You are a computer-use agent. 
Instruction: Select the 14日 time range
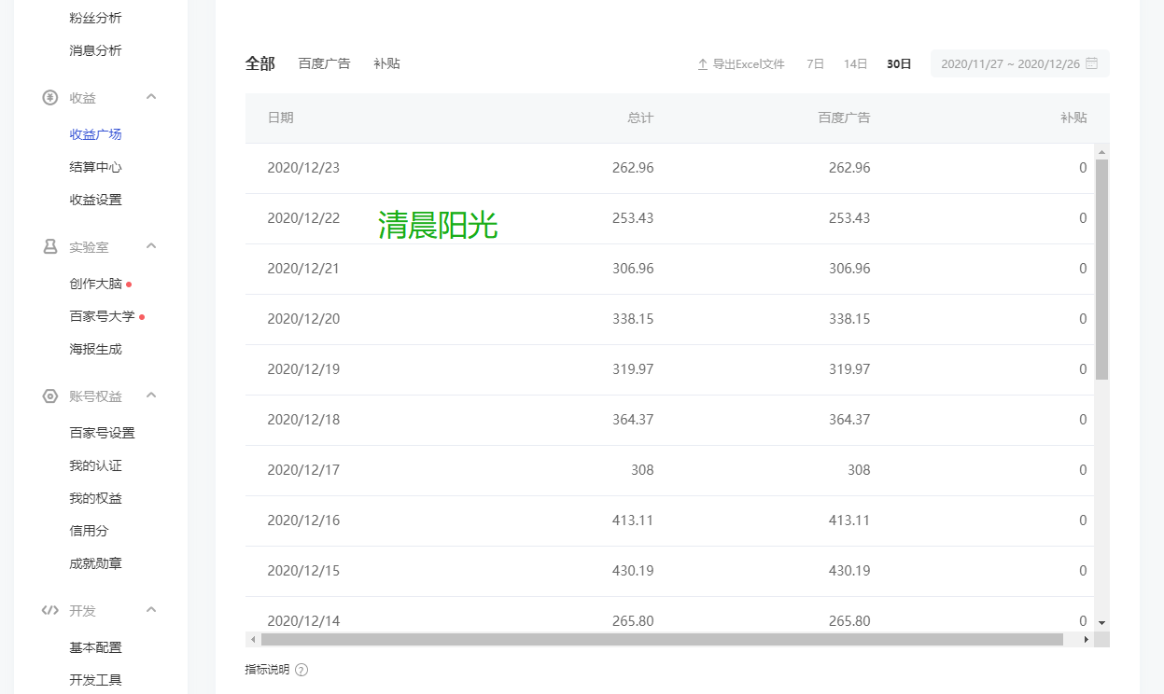(x=855, y=64)
